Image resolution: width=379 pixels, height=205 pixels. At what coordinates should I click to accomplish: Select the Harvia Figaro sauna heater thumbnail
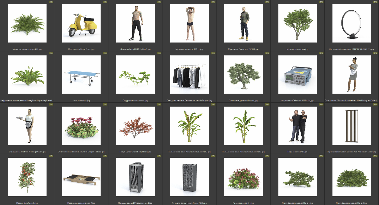[189, 177]
